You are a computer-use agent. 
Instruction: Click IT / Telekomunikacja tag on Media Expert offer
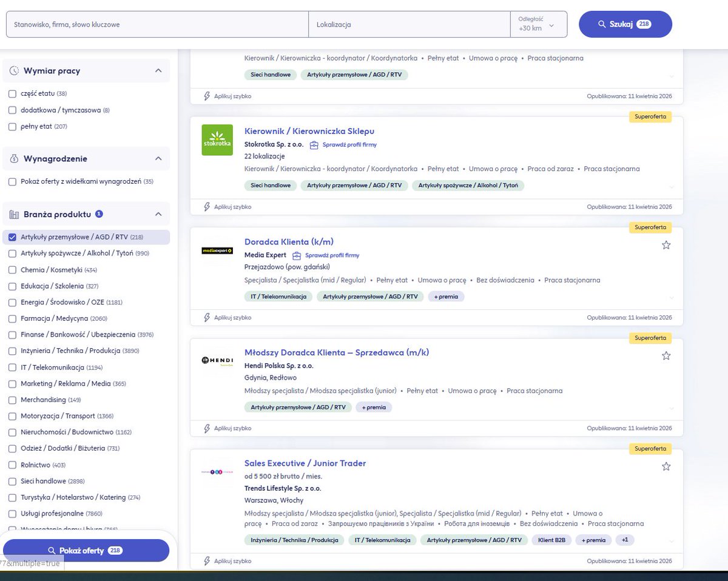(x=278, y=297)
